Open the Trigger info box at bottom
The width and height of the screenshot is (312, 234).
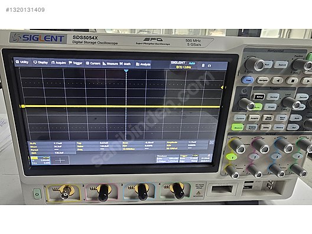188,158
